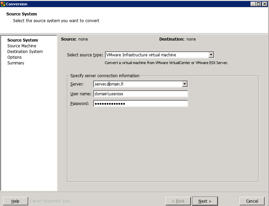Select Summary step in sidebar
The image size is (269, 206).
16,63
